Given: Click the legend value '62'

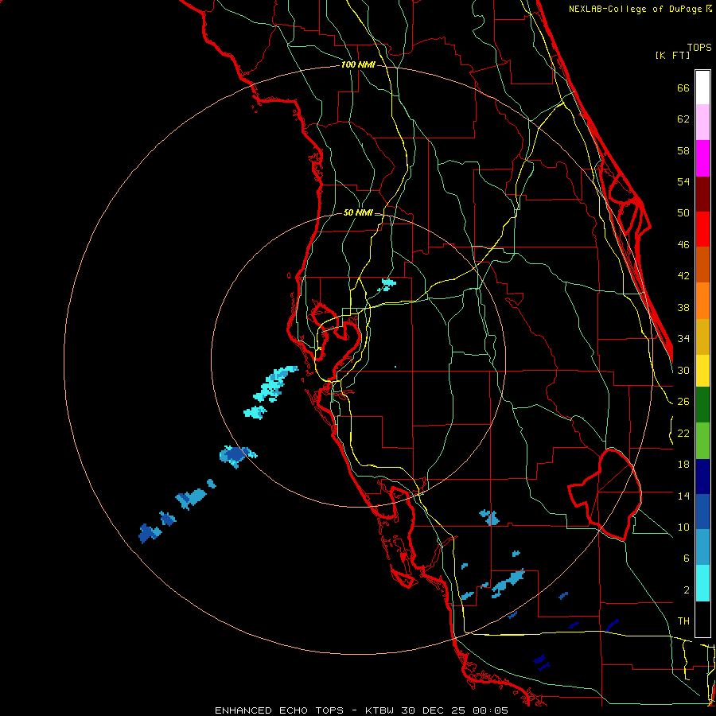Looking at the screenshot, I should pos(683,119).
